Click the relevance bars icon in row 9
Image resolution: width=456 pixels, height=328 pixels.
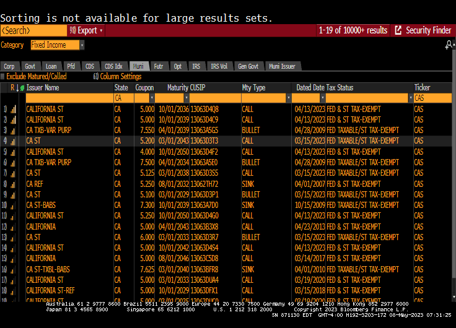[x=13, y=195]
